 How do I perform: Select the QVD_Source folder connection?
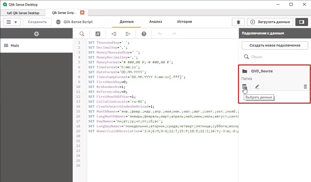[261, 71]
